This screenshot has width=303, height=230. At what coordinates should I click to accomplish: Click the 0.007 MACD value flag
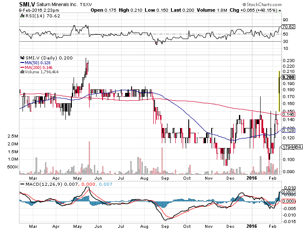click(288, 192)
